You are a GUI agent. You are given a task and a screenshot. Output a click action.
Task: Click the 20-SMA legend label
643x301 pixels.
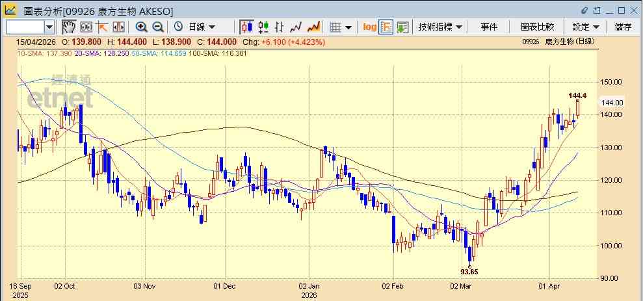(x=101, y=53)
